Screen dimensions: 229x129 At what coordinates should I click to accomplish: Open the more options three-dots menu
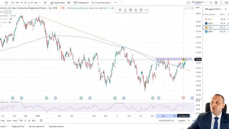coord(146,10)
